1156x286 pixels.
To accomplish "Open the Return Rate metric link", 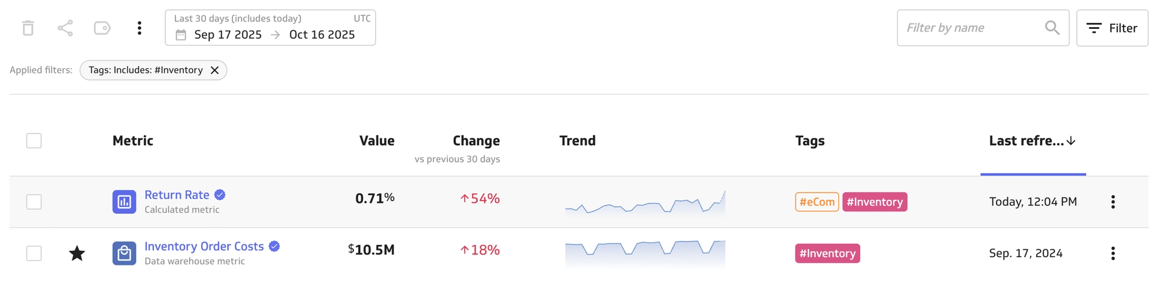I will 177,195.
